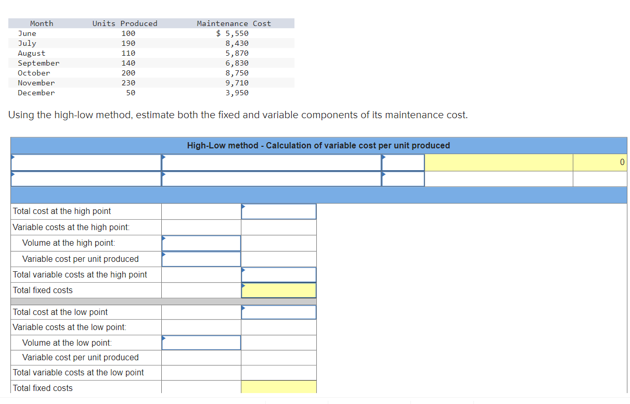Screen dimensions: 630x404
Task: Select the Total variable costs at the low point cell
Action: coord(201,372)
